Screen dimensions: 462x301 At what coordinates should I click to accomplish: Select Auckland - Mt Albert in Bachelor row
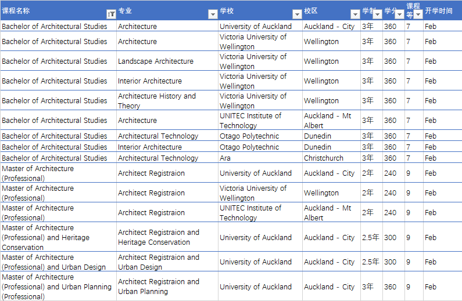point(328,121)
